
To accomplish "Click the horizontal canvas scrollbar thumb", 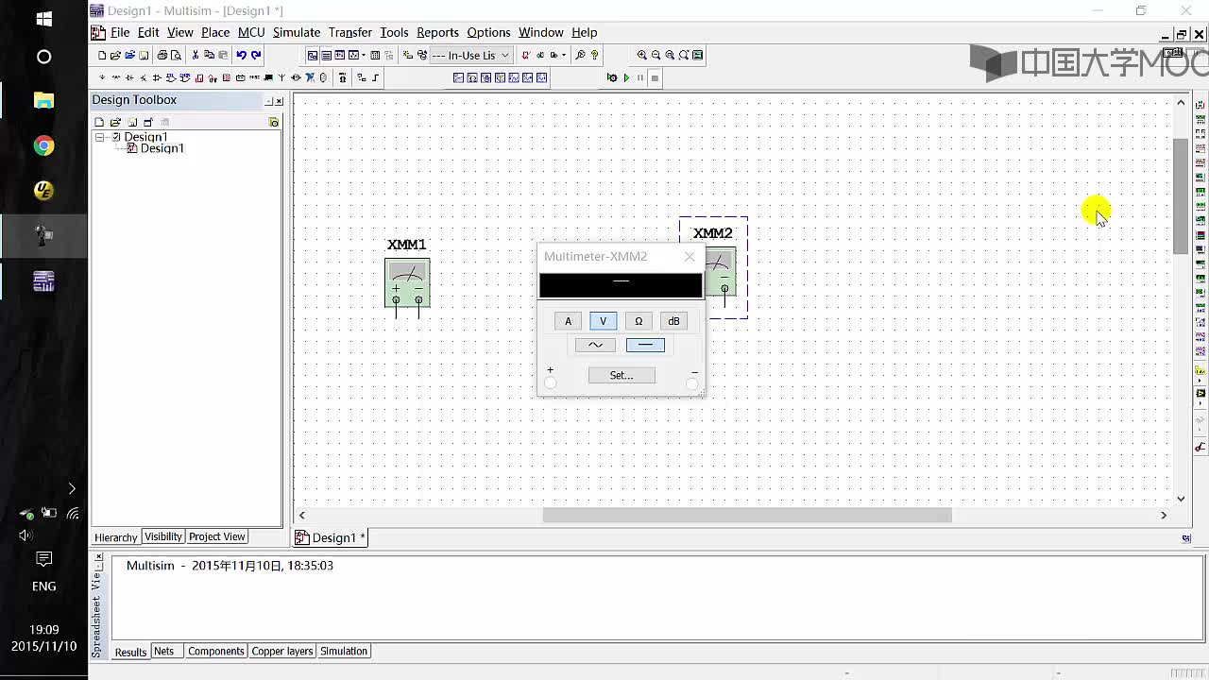I will pos(746,515).
